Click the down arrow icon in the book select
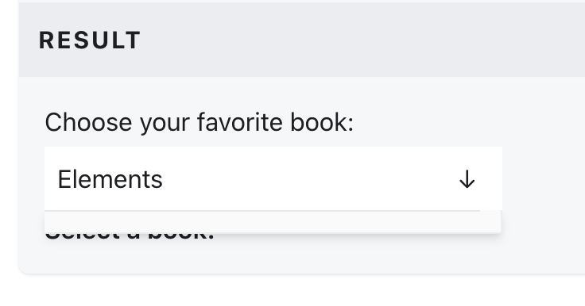Image resolution: width=585 pixels, height=306 pixels. point(467,179)
